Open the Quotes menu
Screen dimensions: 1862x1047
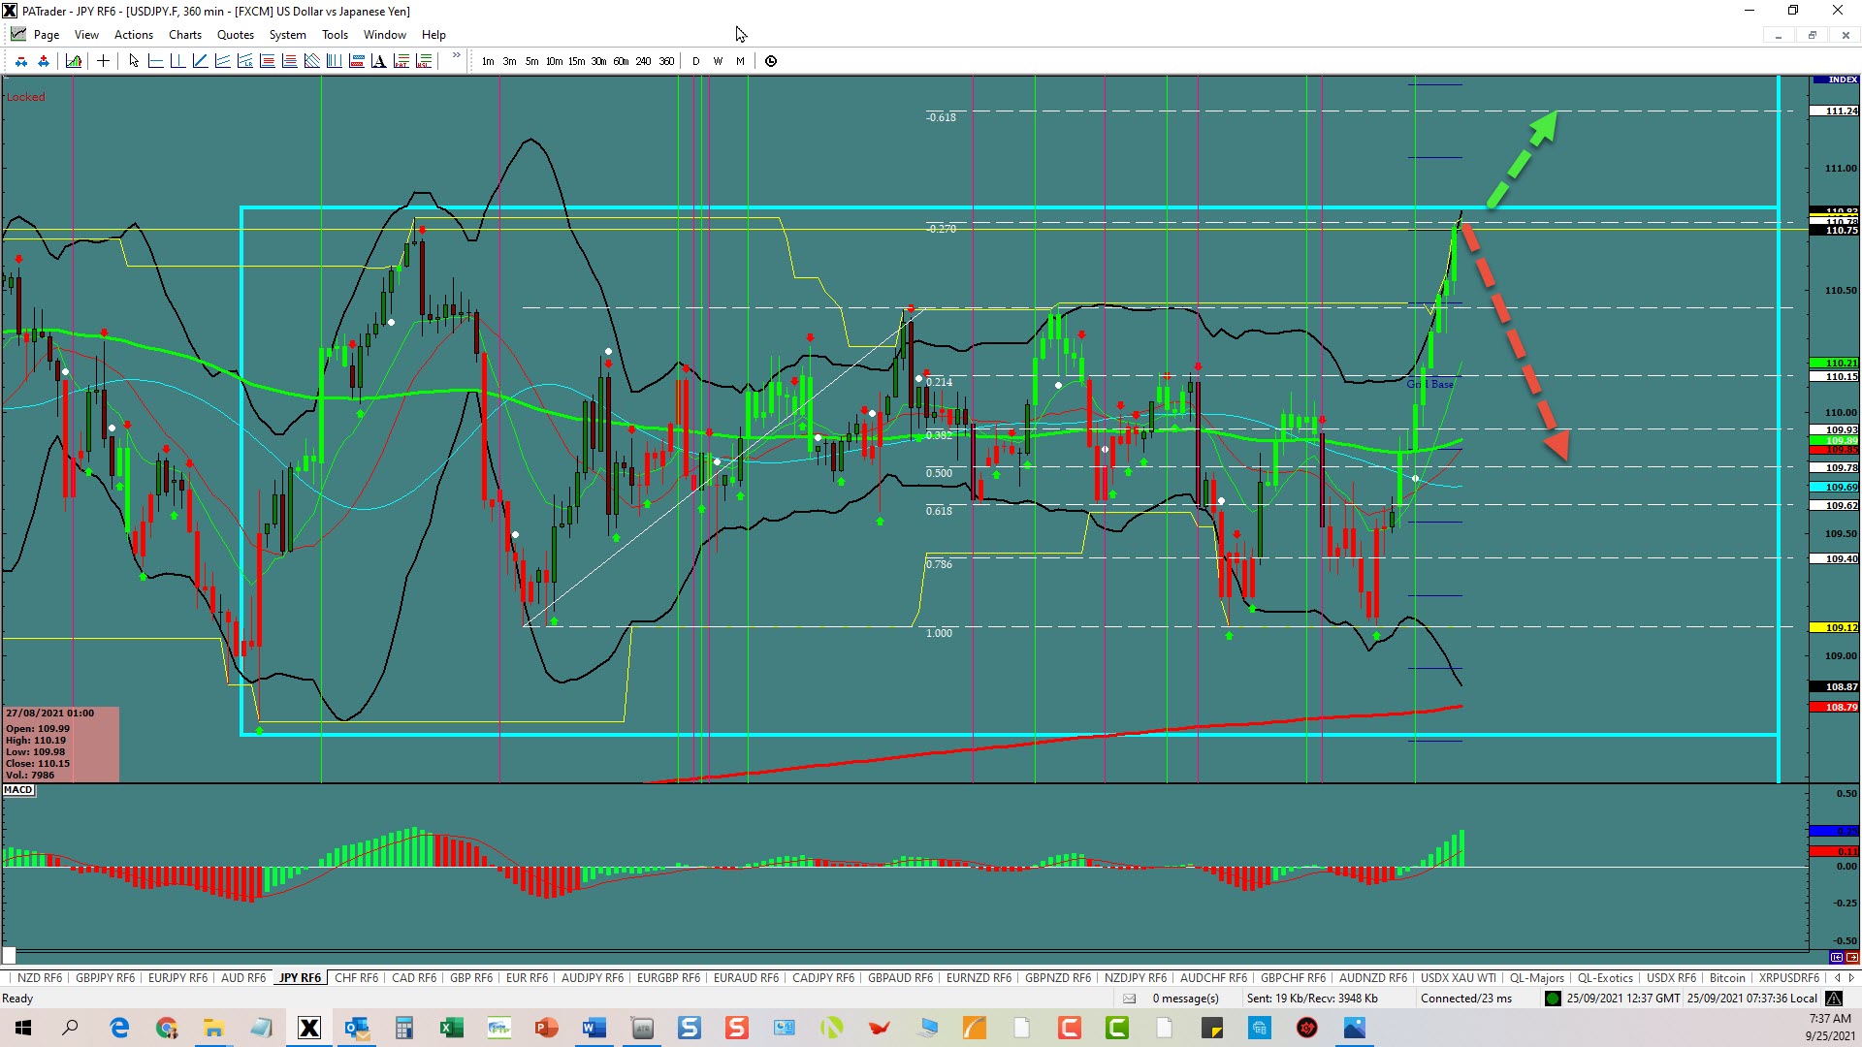pos(236,35)
